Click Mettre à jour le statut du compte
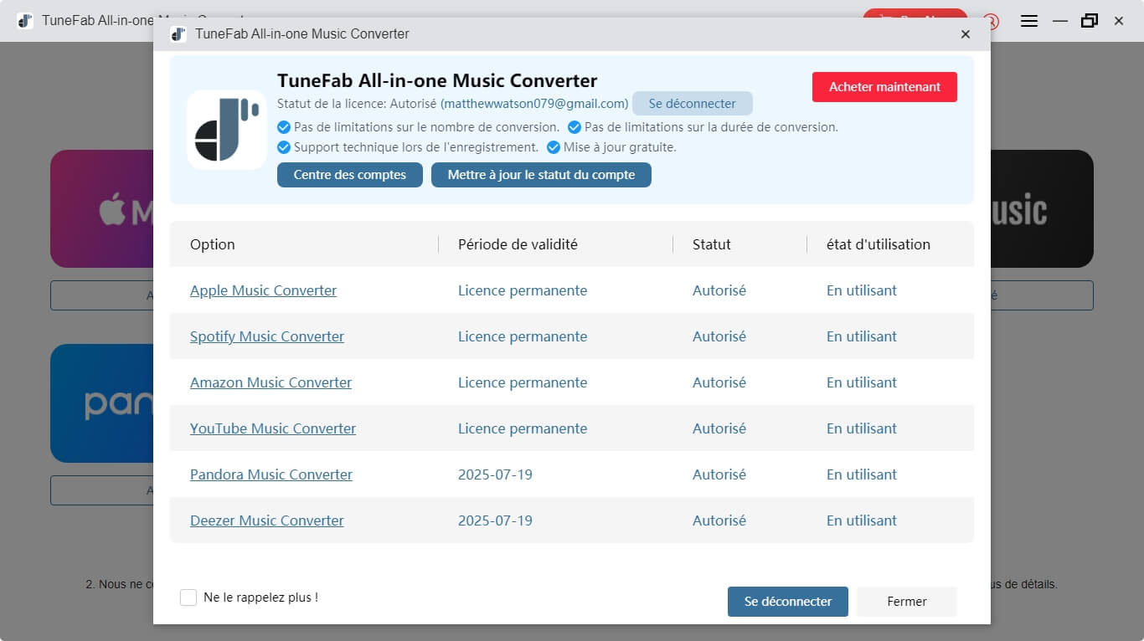 [541, 175]
